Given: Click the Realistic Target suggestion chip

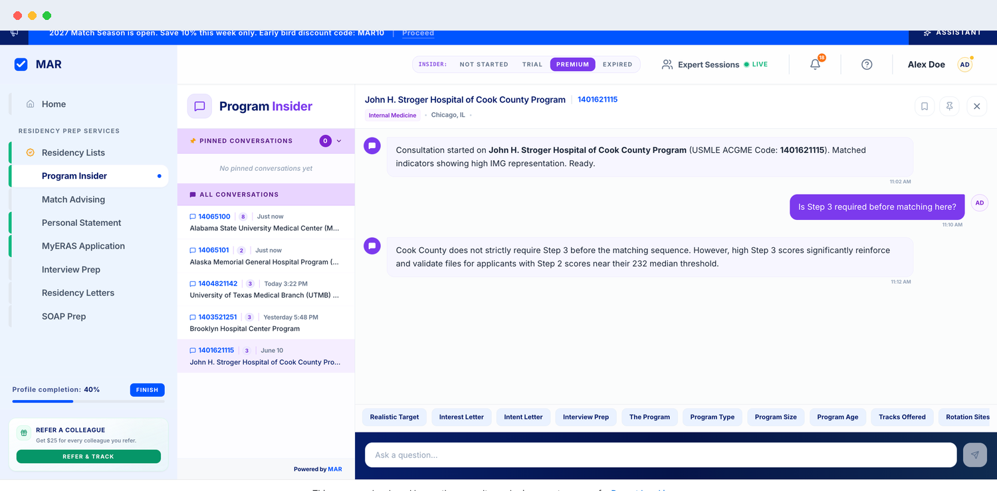Looking at the screenshot, I should click(395, 417).
